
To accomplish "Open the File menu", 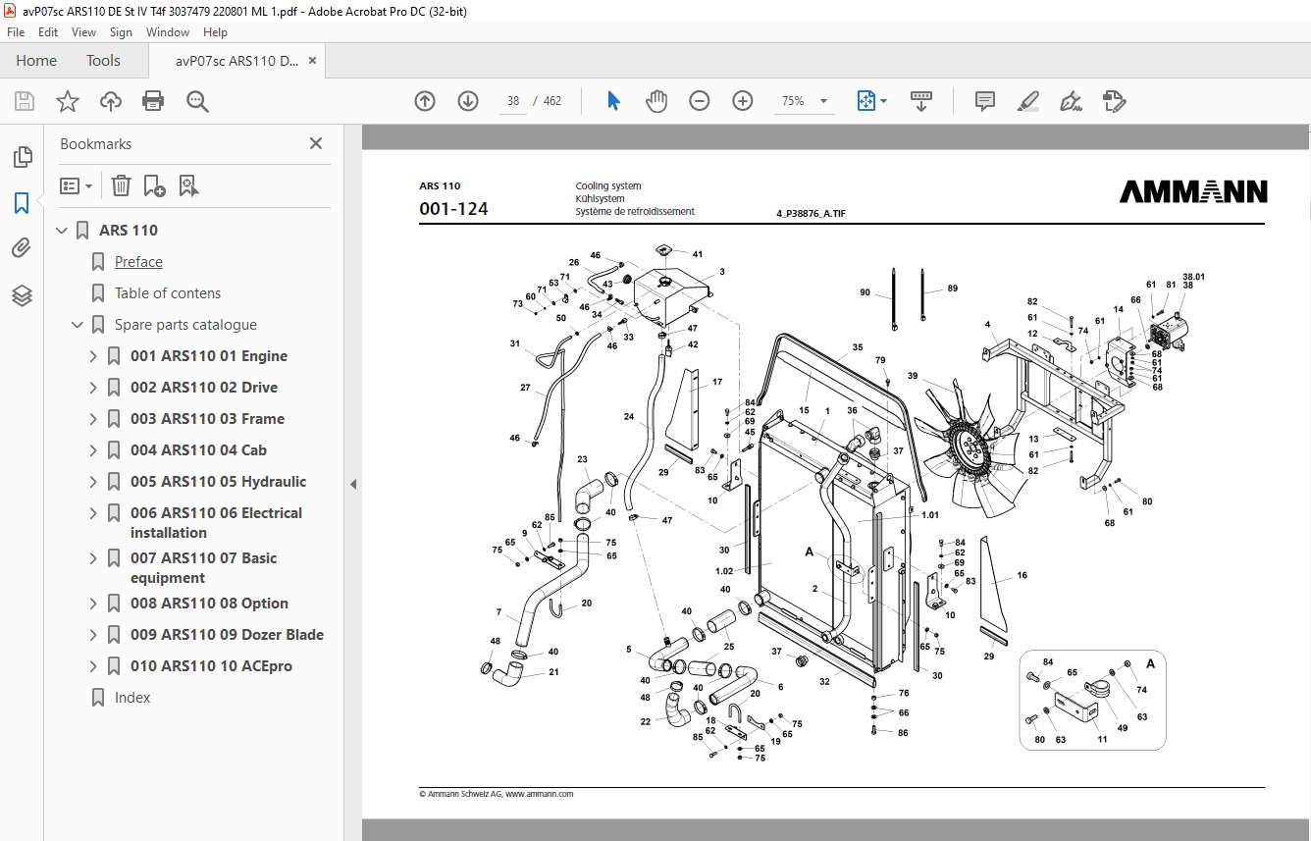I will 17,32.
